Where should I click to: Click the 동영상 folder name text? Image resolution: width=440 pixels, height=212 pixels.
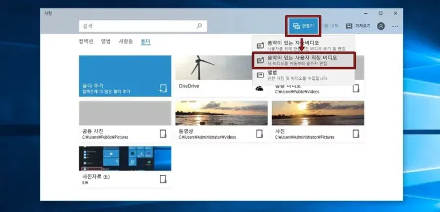[186, 131]
